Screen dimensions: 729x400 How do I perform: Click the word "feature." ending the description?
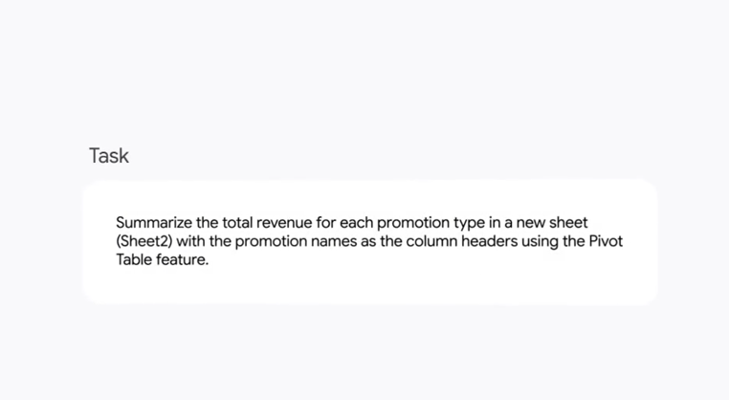click(x=183, y=260)
